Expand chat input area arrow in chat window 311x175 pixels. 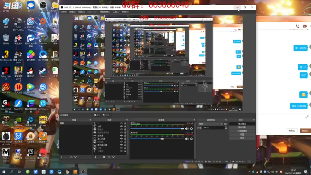(307, 117)
